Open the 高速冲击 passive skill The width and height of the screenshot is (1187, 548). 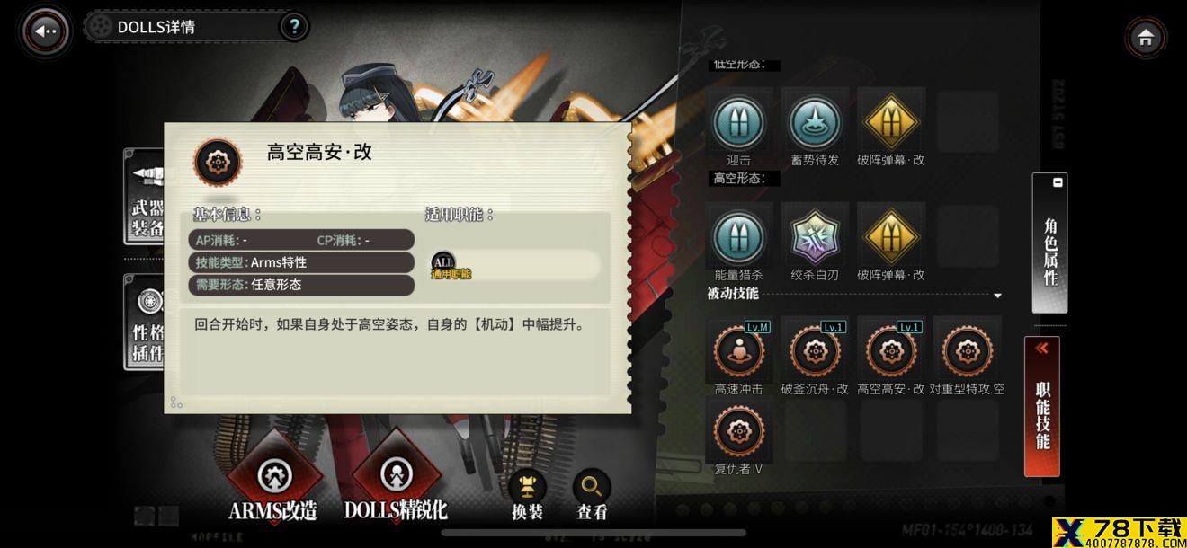pos(738,351)
